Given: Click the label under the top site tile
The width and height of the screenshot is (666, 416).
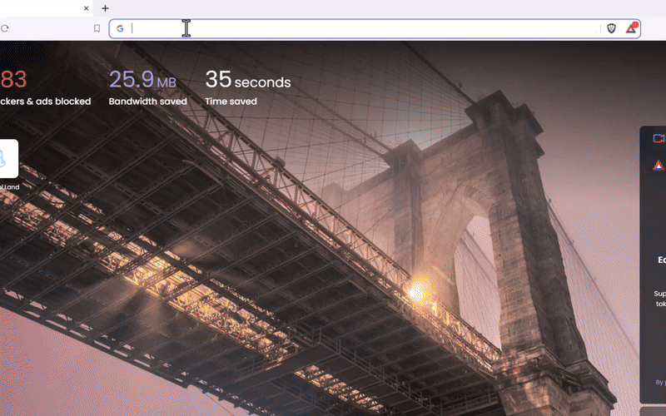Looking at the screenshot, I should [8, 187].
